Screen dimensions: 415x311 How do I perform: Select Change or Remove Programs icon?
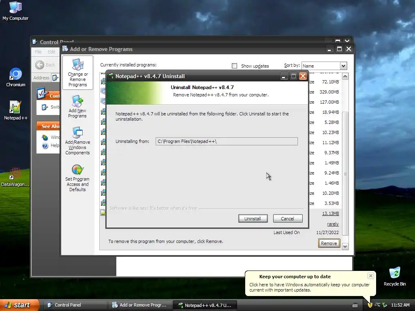pos(77,72)
